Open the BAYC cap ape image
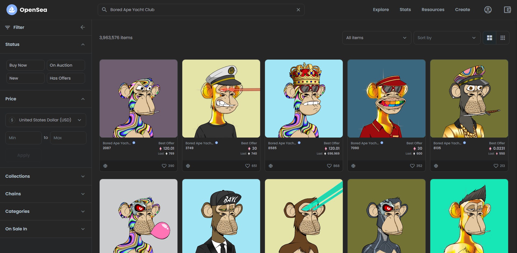 tap(221, 216)
